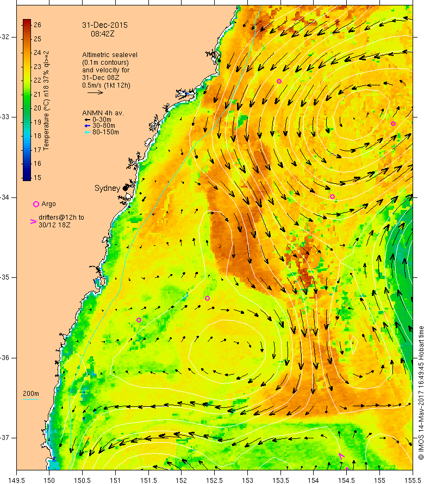
Task: Click the cyan 200m isobath legend line
Action: tap(31, 399)
